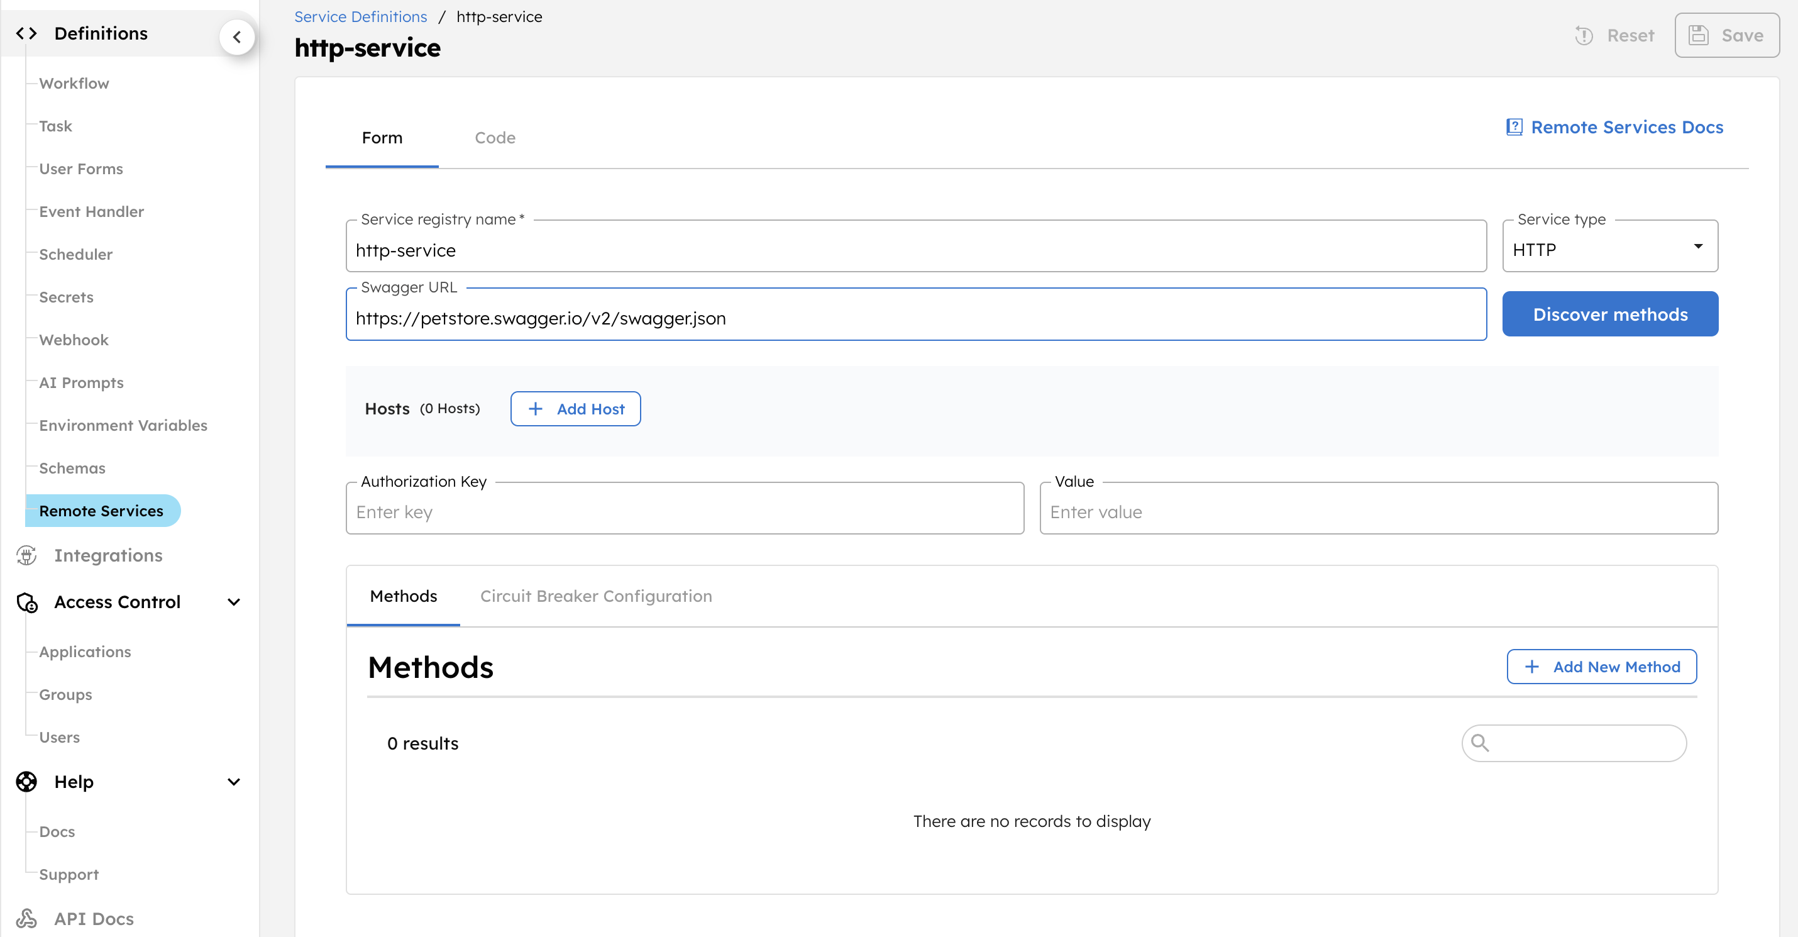Collapse the sidebar using the chevron button

tap(236, 37)
